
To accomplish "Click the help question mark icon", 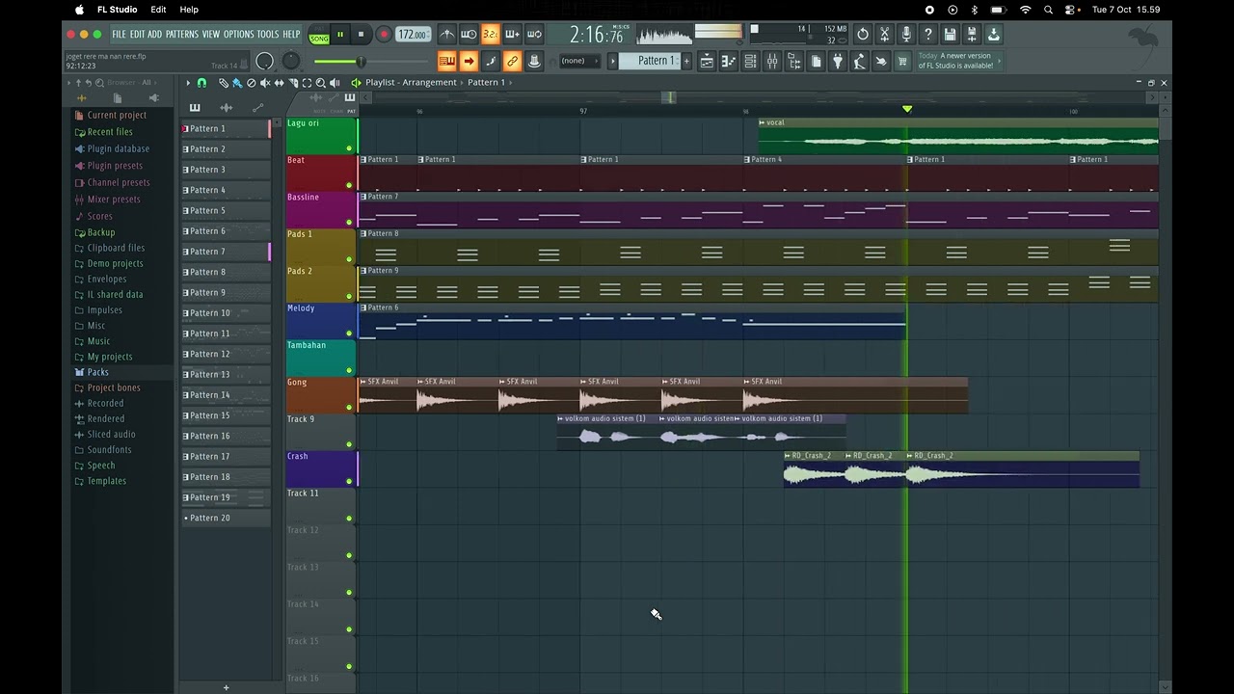I will click(928, 35).
